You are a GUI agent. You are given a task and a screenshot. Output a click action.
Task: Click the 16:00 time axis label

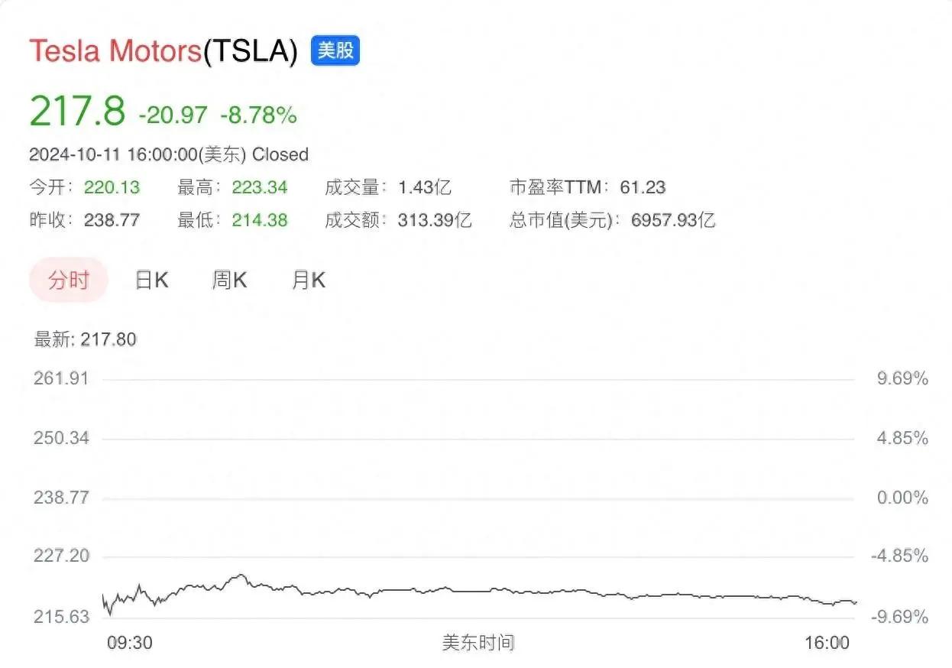pyautogui.click(x=827, y=643)
